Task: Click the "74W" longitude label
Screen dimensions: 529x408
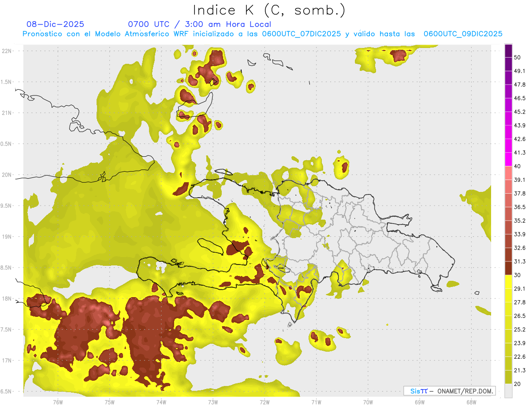Action: (x=161, y=402)
